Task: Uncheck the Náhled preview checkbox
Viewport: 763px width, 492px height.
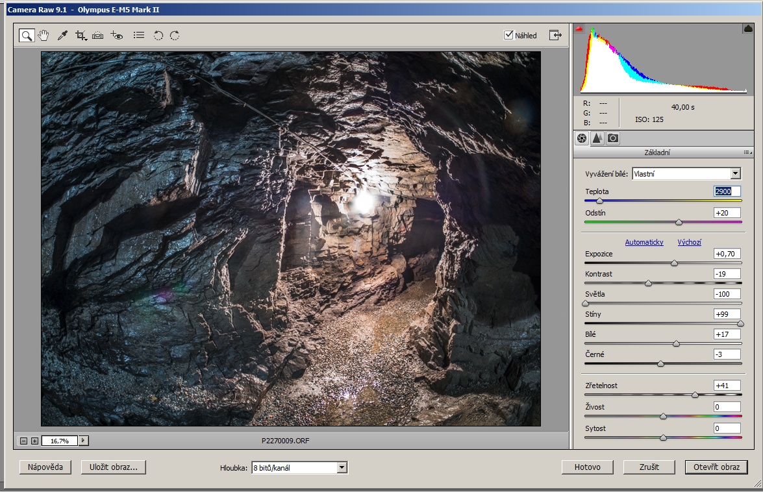Action: click(508, 35)
